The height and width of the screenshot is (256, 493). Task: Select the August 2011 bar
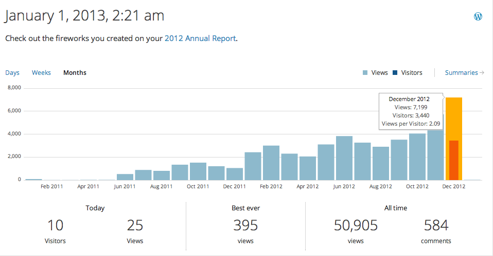(x=162, y=175)
